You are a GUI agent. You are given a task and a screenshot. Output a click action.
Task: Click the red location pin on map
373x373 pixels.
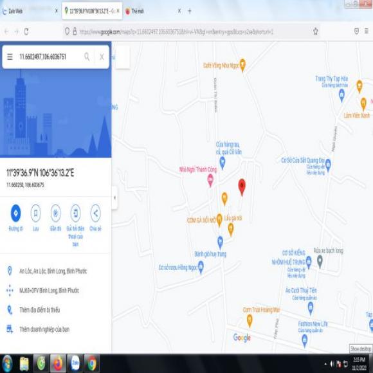pyautogui.click(x=242, y=186)
